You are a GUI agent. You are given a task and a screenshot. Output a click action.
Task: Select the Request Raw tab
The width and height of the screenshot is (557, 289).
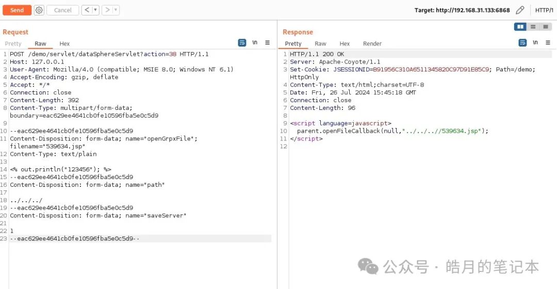[x=41, y=44]
